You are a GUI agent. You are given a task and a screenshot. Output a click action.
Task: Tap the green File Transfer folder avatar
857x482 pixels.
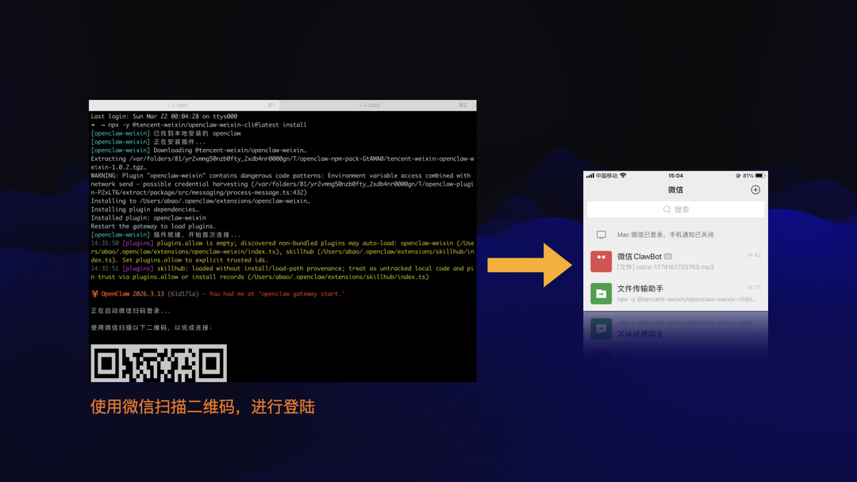point(601,293)
